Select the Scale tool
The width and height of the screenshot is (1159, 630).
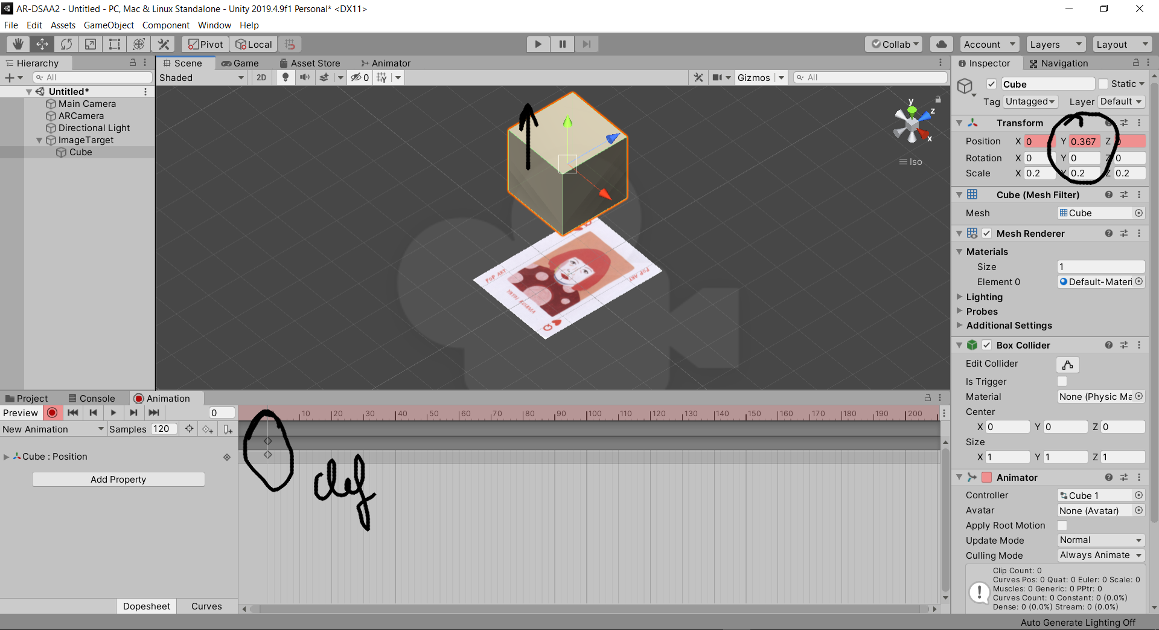(x=91, y=44)
